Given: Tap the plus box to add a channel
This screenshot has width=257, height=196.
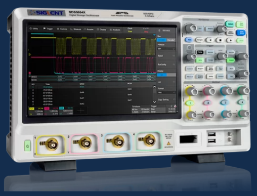Looking at the screenshot, I should pos(81,111).
